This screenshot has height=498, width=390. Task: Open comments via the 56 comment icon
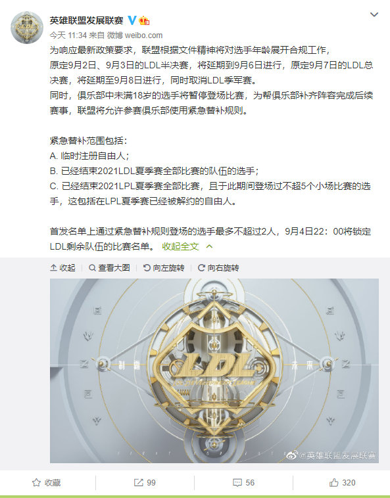tap(243, 483)
